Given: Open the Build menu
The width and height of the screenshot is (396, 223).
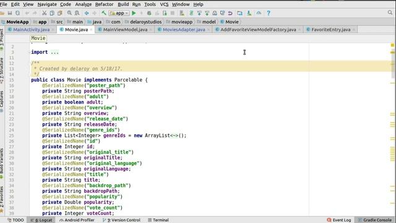Looking at the screenshot, I should (123, 4).
